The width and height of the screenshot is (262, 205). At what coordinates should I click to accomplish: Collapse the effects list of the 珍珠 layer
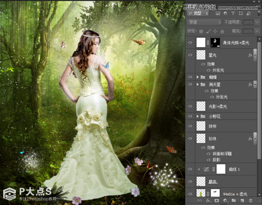click(255, 138)
